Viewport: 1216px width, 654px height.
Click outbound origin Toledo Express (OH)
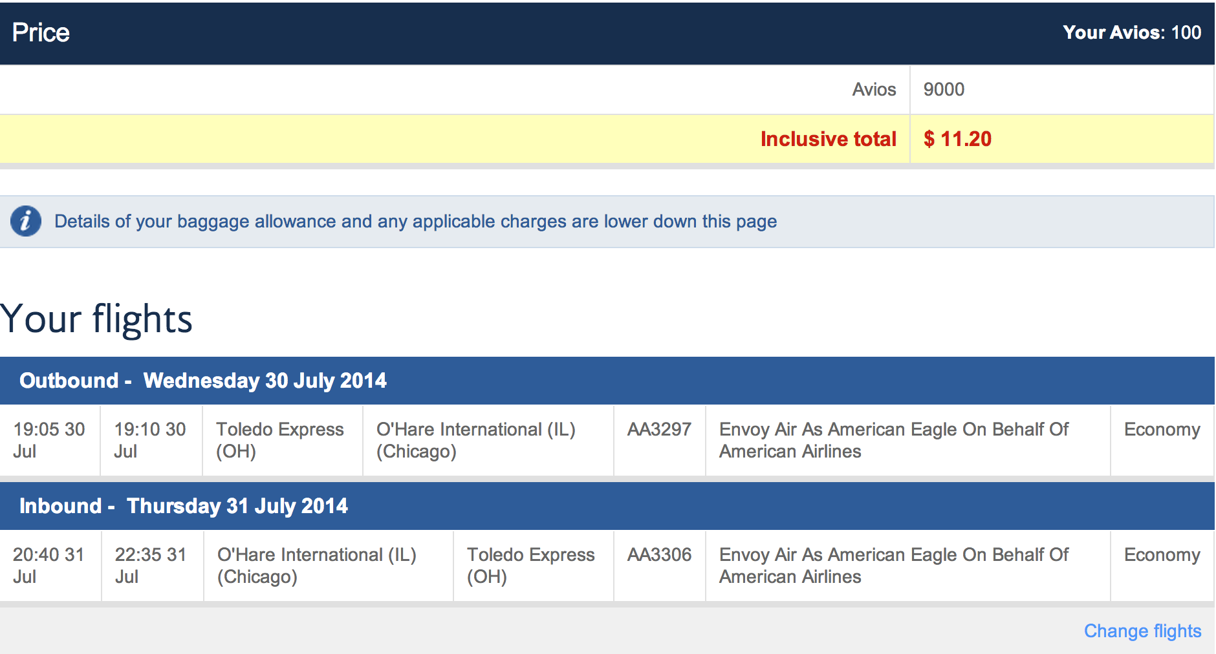tap(280, 440)
